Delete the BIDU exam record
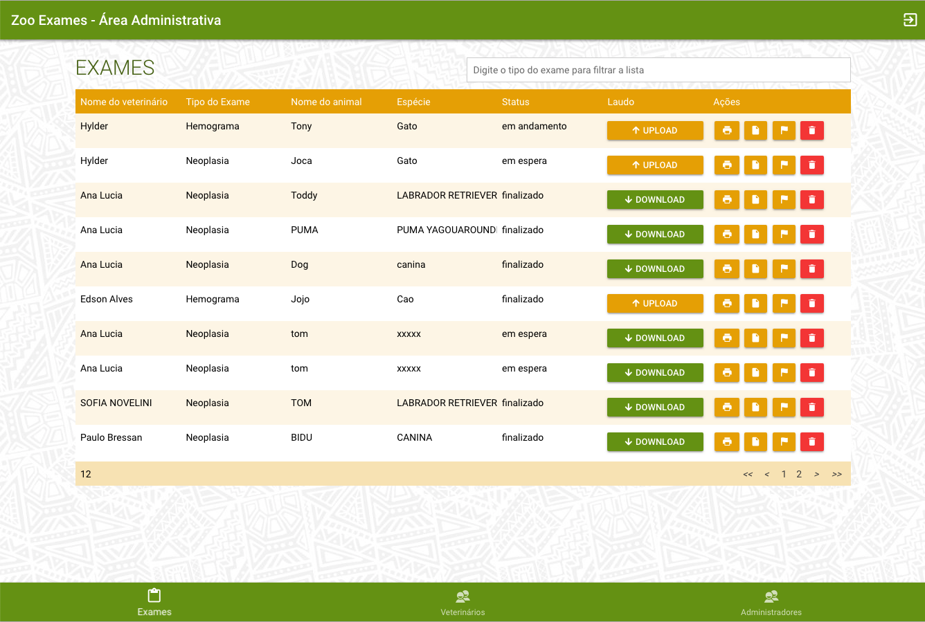 pyautogui.click(x=811, y=442)
